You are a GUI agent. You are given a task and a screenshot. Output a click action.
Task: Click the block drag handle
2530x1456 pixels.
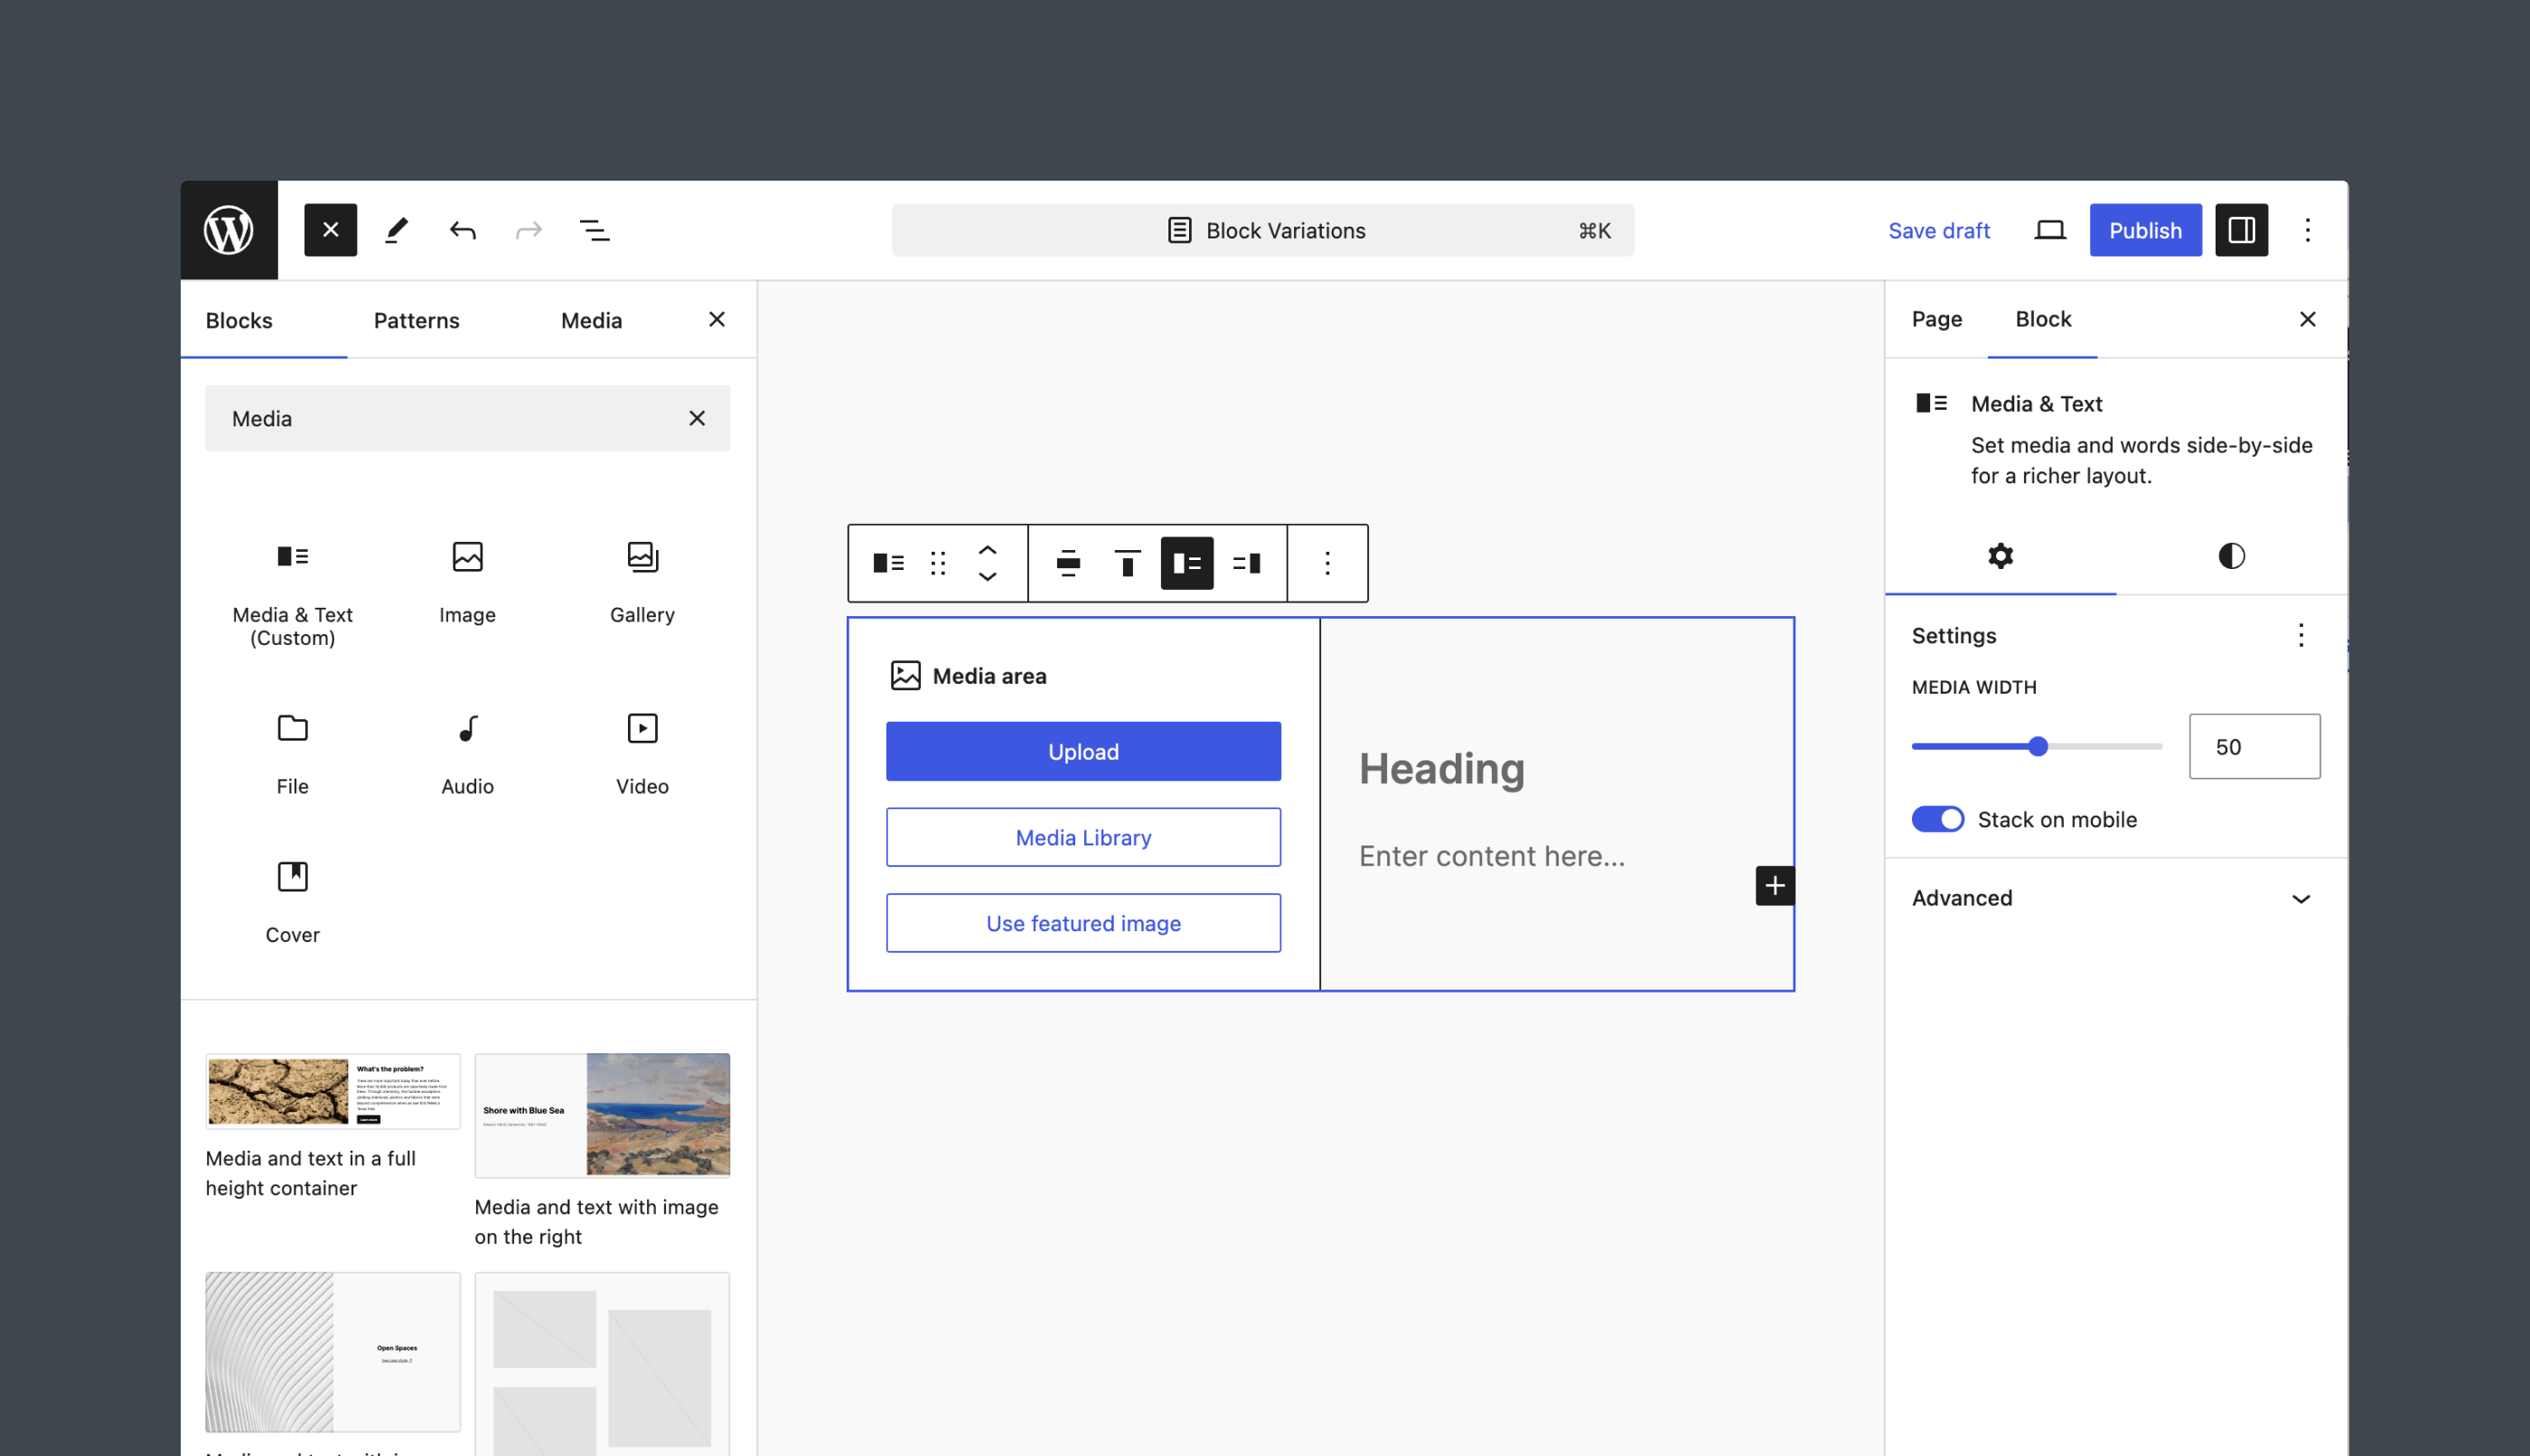(937, 563)
